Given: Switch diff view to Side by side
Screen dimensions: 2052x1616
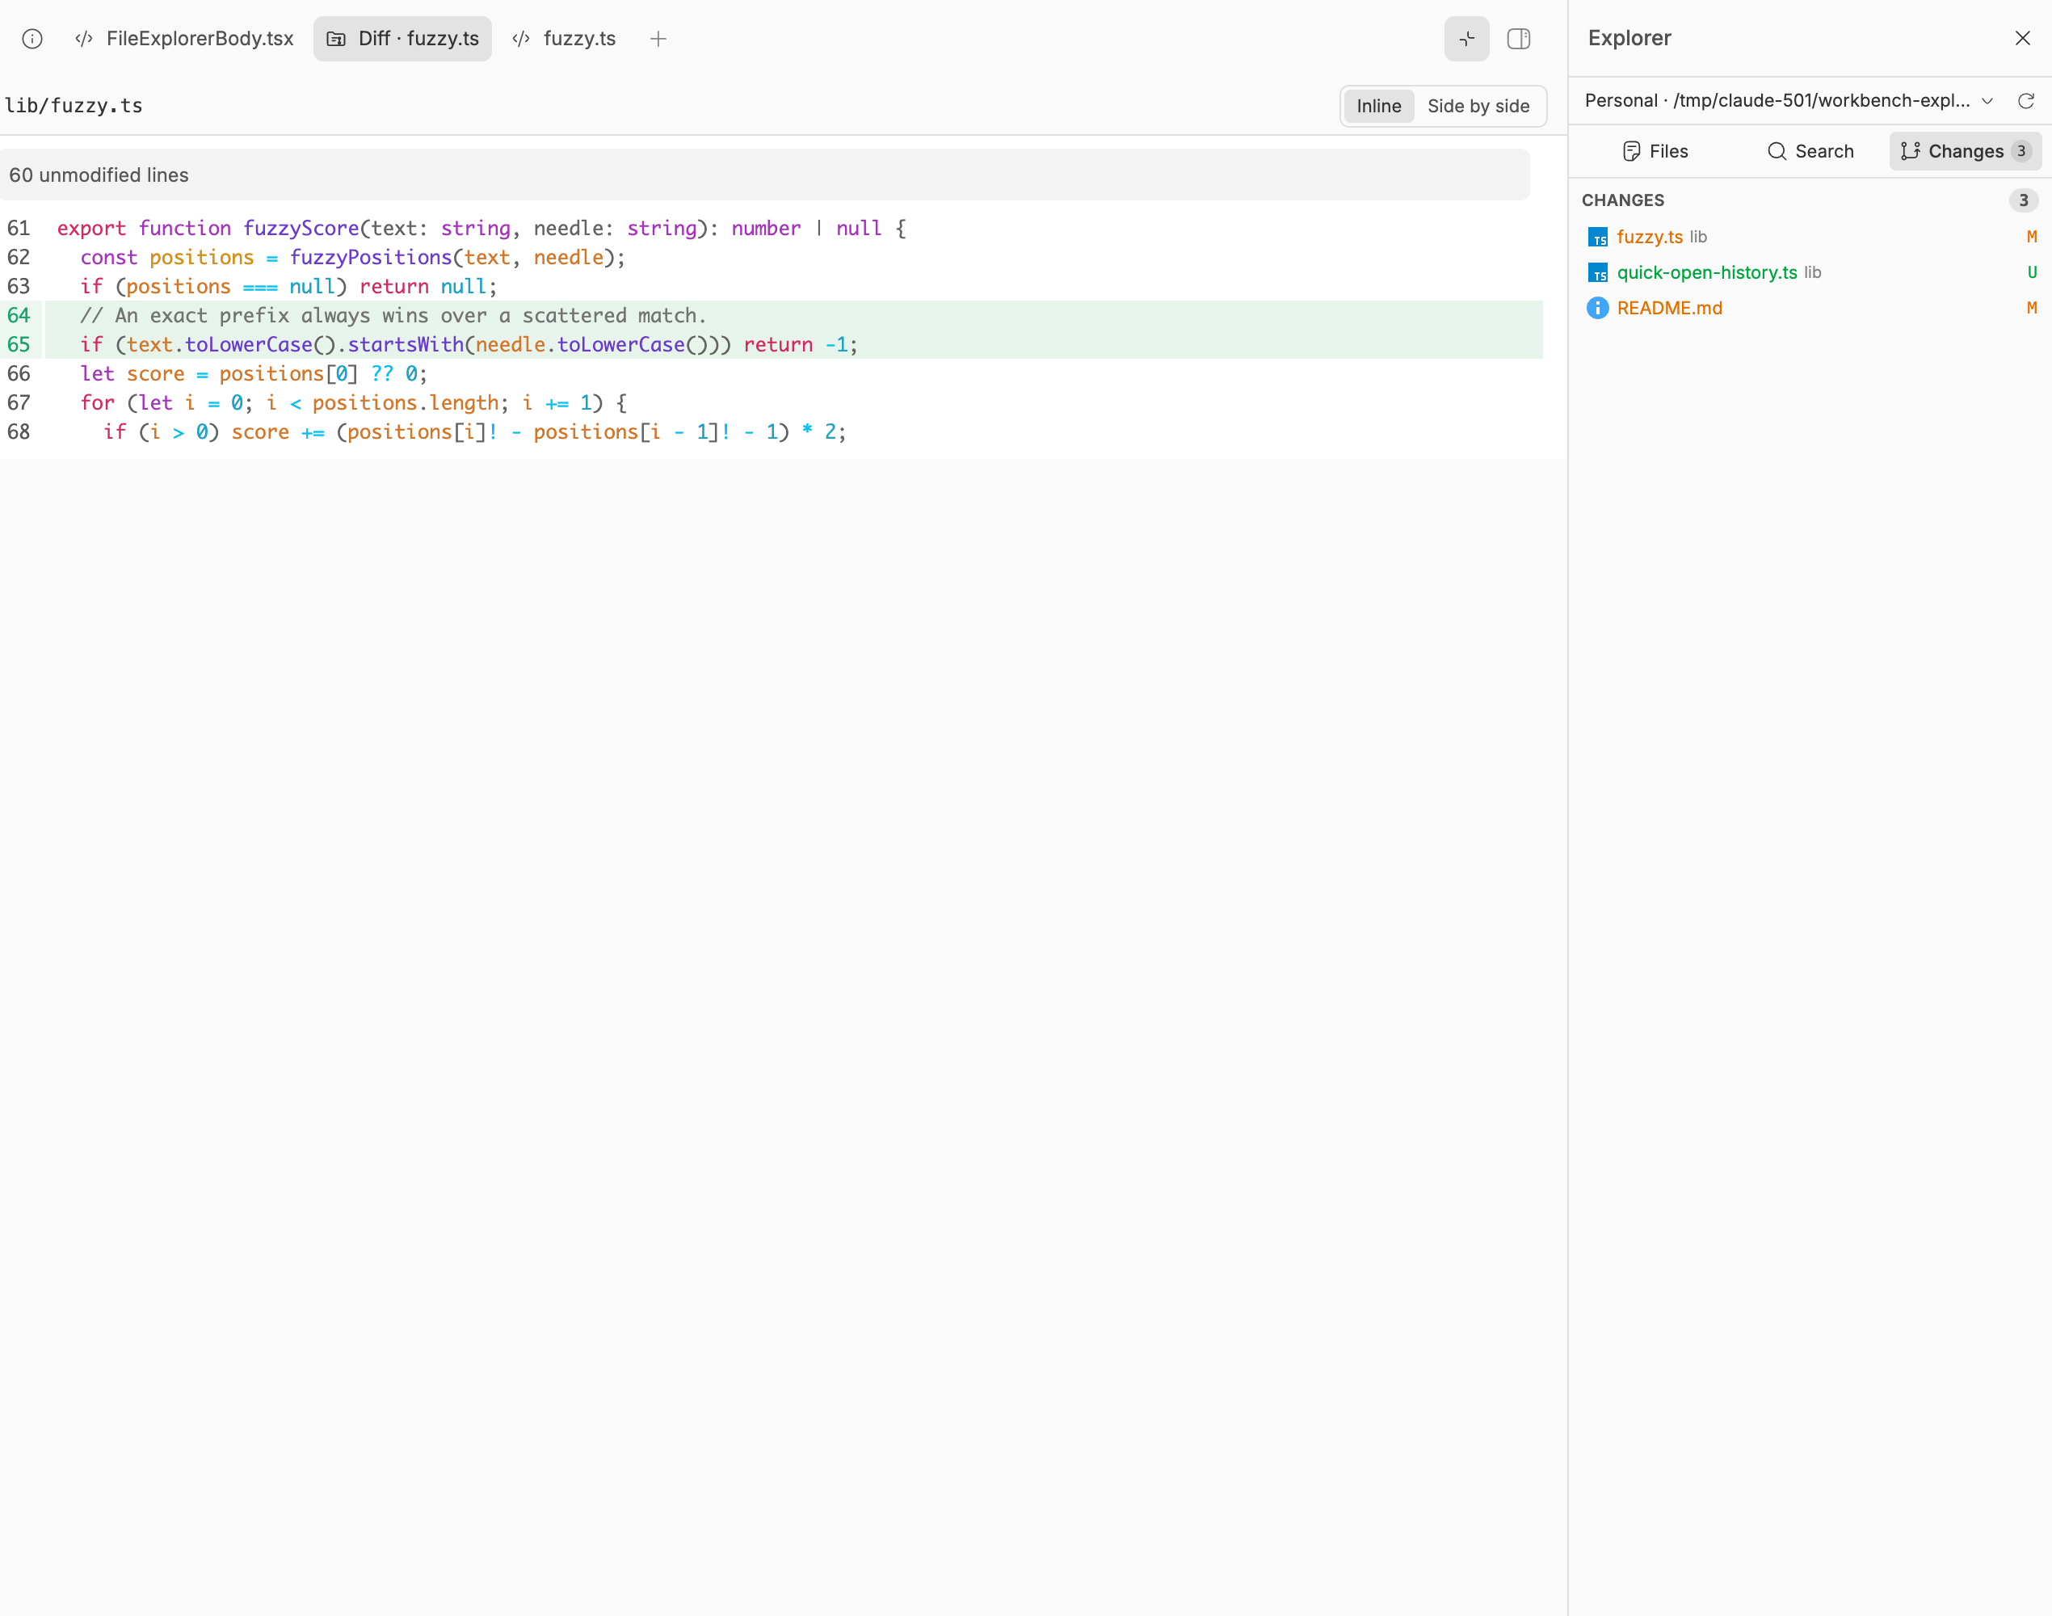Looking at the screenshot, I should (1478, 106).
